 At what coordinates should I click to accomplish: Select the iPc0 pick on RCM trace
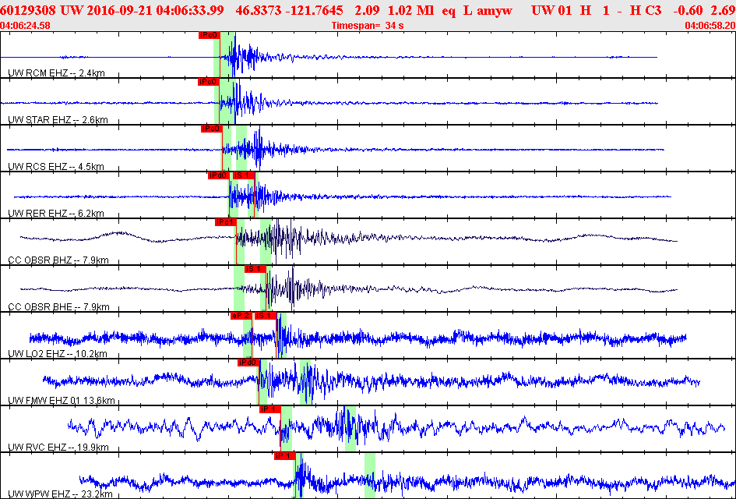click(209, 35)
